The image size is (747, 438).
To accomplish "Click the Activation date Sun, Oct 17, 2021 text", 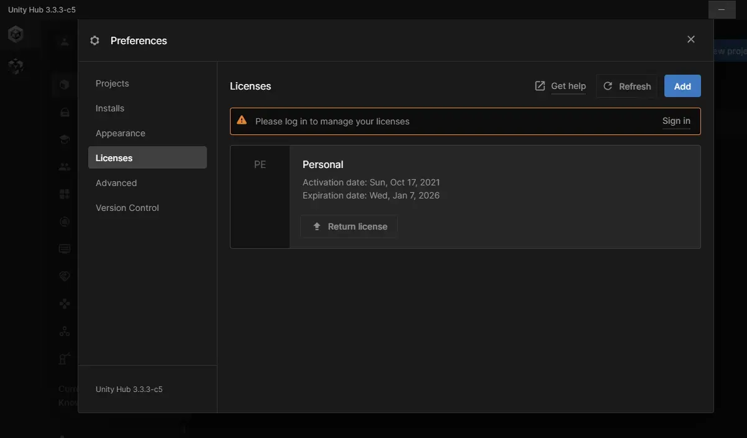I will (371, 182).
